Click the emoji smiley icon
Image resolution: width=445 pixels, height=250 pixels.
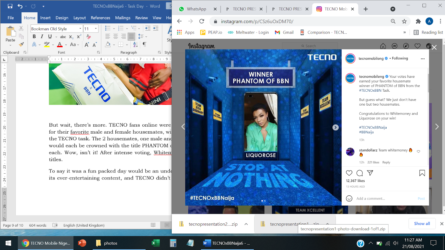click(x=349, y=198)
